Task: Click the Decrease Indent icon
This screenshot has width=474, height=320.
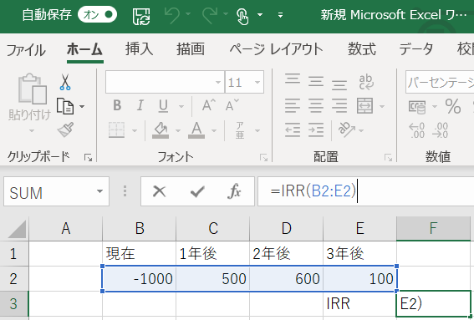Action: tap(293, 130)
